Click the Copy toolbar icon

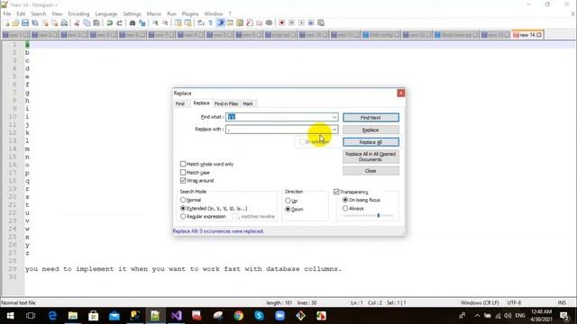point(87,22)
